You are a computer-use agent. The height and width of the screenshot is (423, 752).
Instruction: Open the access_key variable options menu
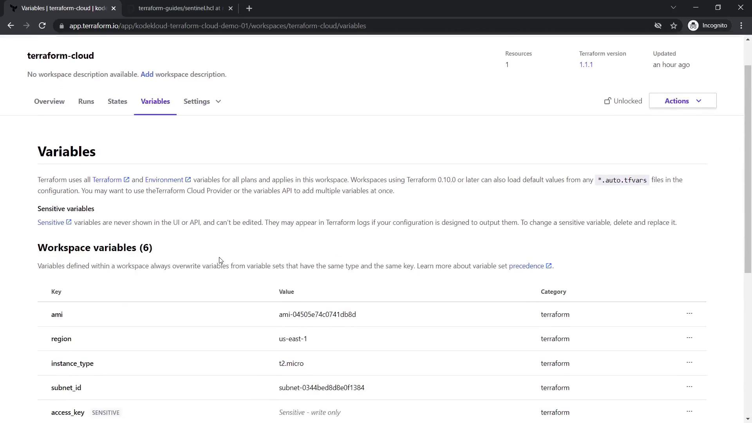tap(689, 412)
